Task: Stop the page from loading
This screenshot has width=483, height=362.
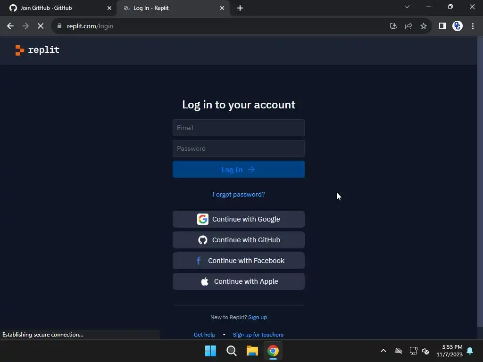Action: pyautogui.click(x=41, y=26)
